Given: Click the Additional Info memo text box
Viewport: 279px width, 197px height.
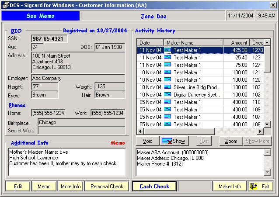Looking at the screenshot, I should pyautogui.click(x=67, y=162).
